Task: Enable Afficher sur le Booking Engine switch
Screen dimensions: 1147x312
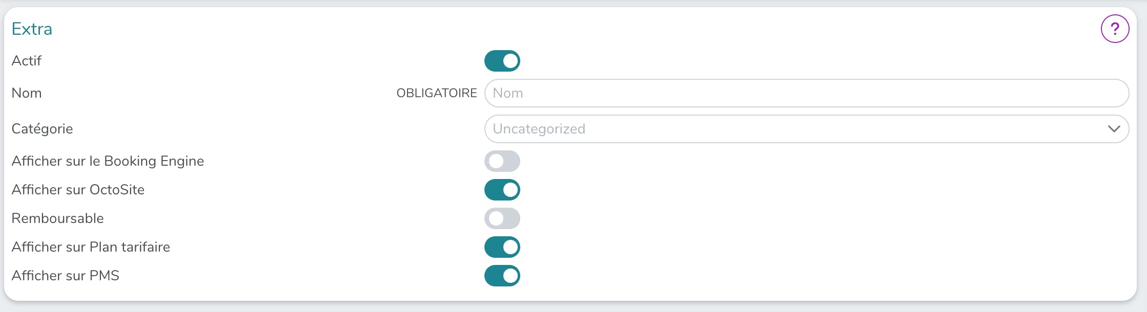Action: 502,161
